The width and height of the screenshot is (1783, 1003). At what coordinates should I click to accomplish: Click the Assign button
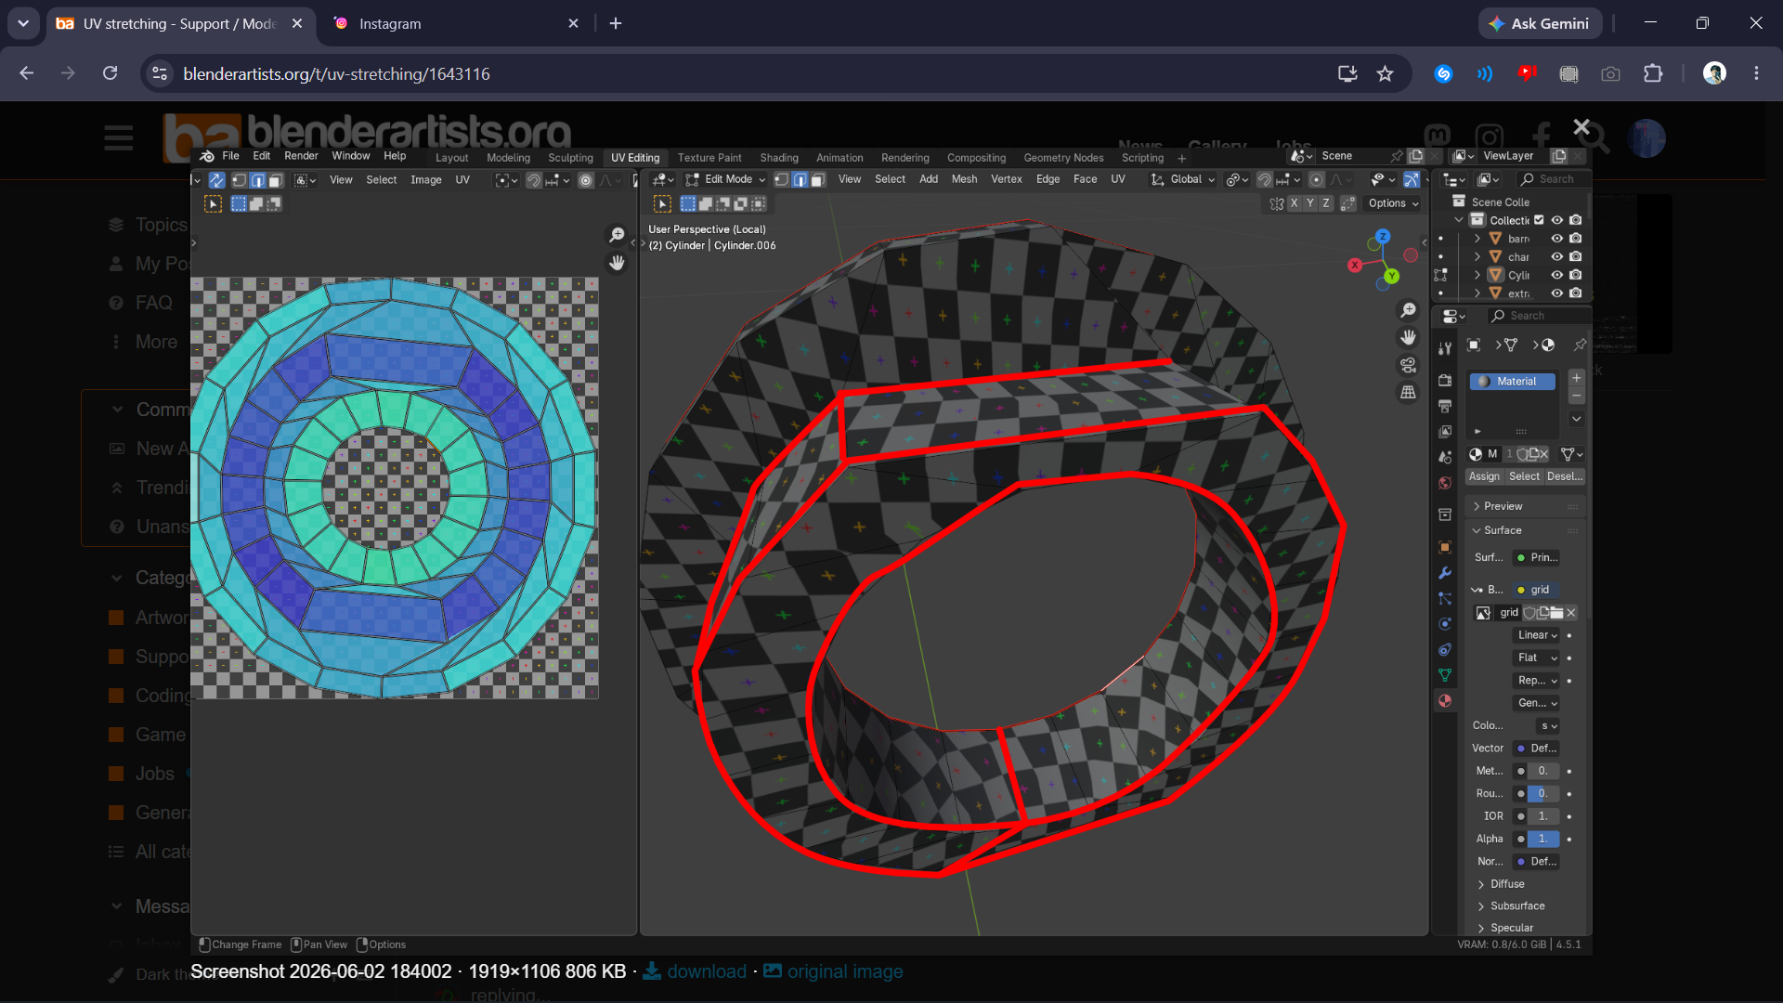[x=1484, y=476]
